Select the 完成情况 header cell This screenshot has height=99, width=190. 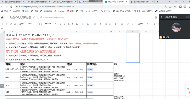(100, 64)
